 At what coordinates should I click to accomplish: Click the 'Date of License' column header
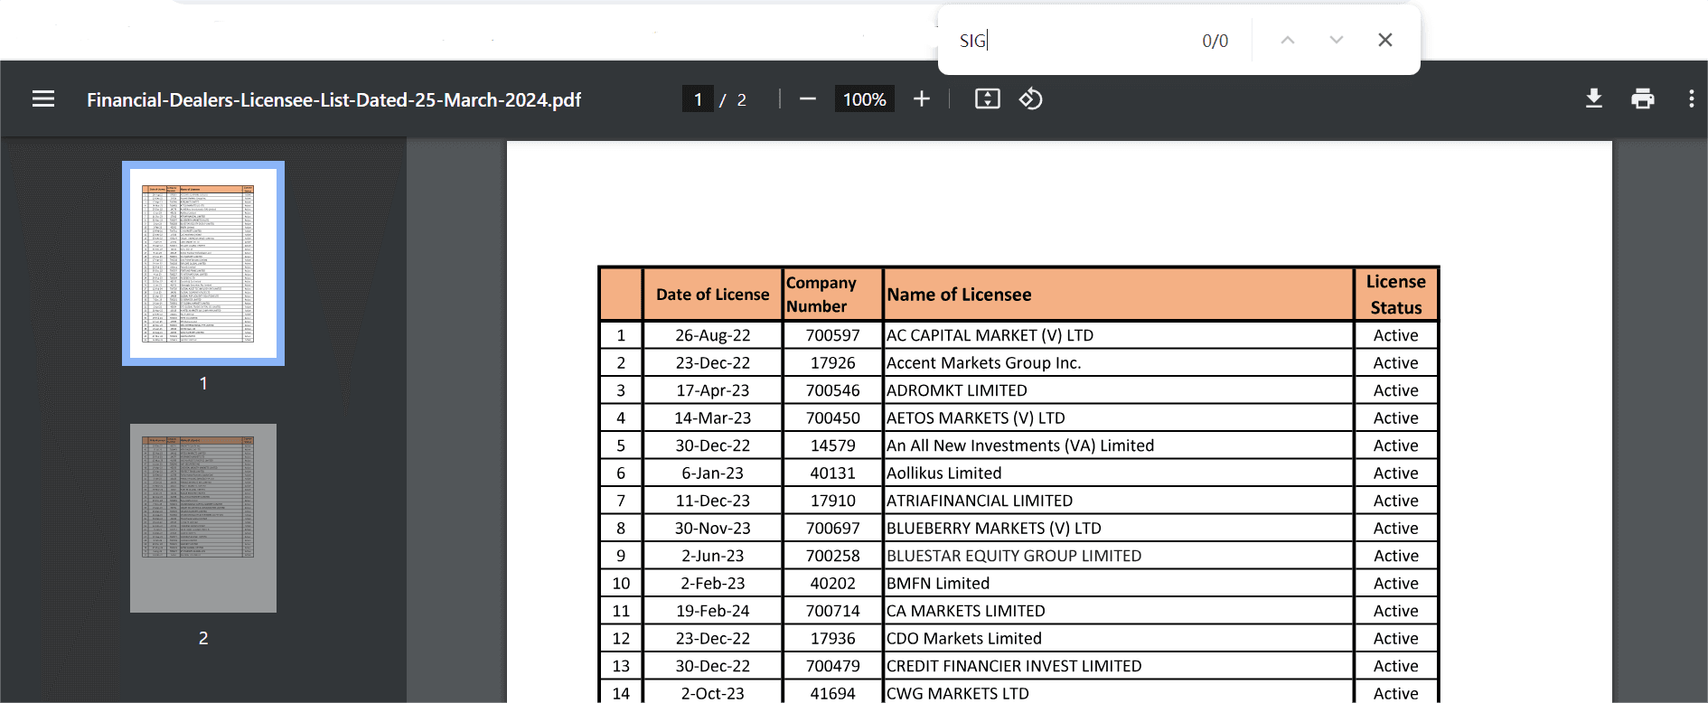713,295
